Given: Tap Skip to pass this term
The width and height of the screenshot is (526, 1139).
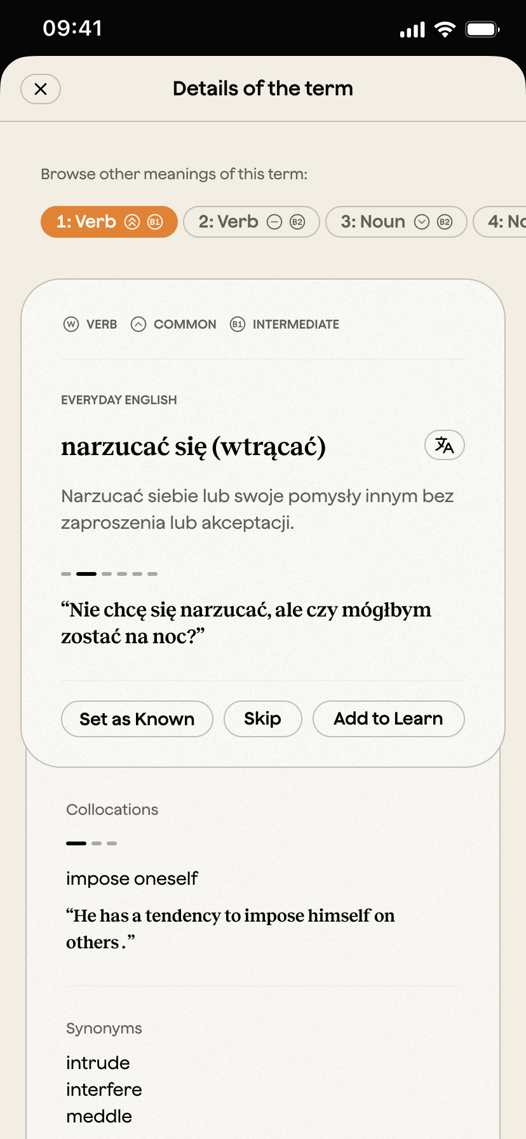Looking at the screenshot, I should pos(262,719).
